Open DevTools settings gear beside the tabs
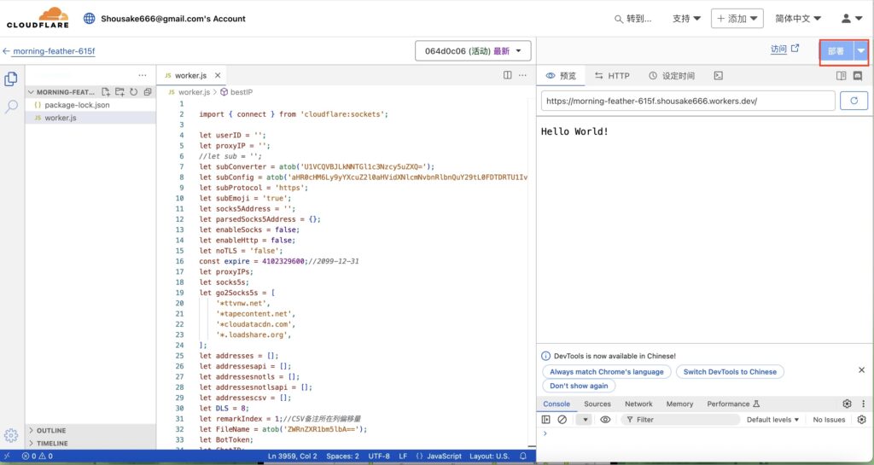Screen dimensions: 874x465 click(847, 404)
